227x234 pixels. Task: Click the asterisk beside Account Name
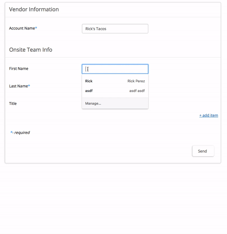pyautogui.click(x=36, y=28)
